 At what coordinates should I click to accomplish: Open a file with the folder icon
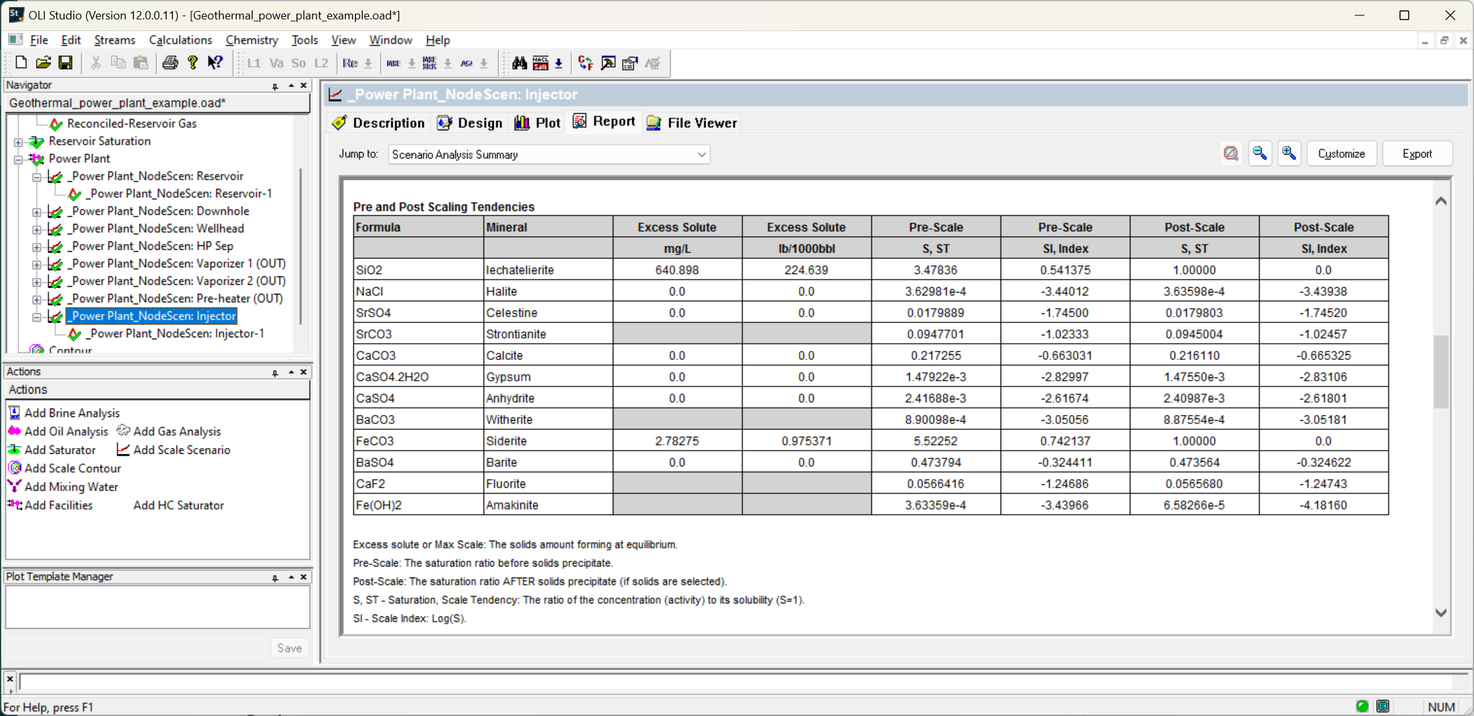pyautogui.click(x=43, y=63)
